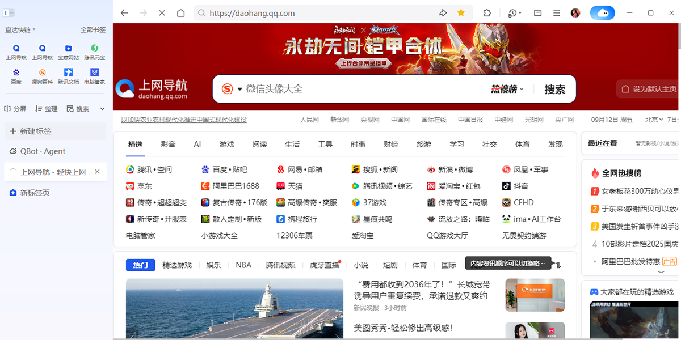The width and height of the screenshot is (681, 340).
Task: Click the user avatar in toolbar
Action: click(575, 12)
